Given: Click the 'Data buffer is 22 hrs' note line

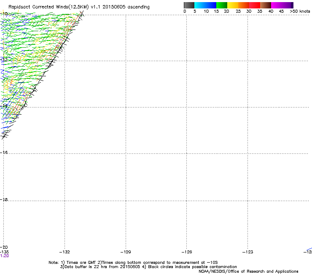Looking at the screenshot, I should coord(148,267).
